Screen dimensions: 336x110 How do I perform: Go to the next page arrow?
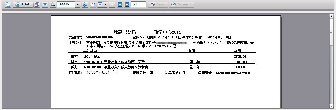click(127, 4)
